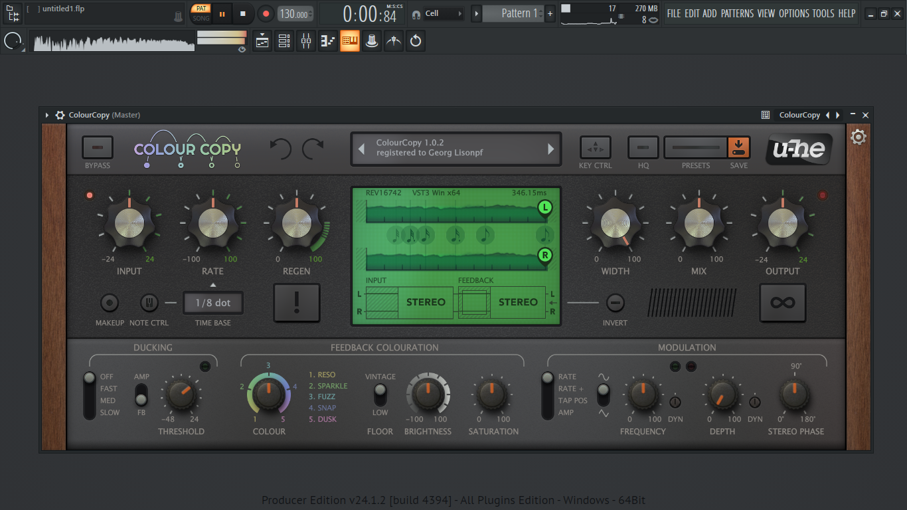Expand ColourCopy window menu arrow in title bar

(47, 115)
